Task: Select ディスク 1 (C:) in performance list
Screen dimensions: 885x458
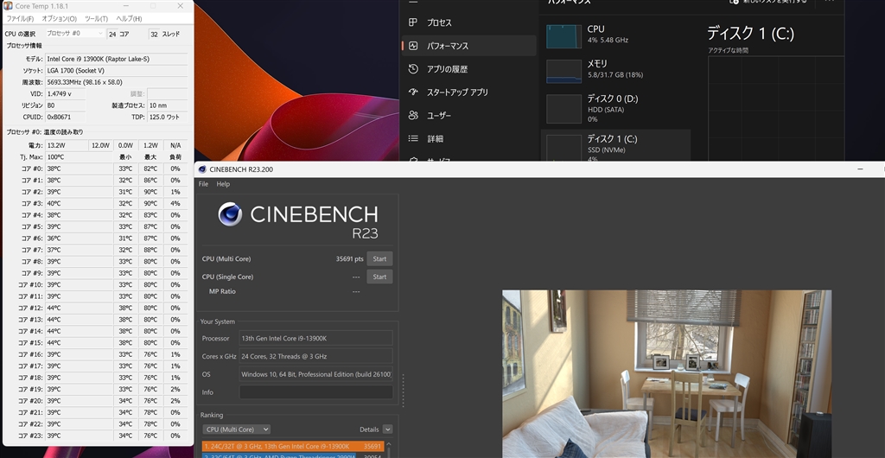Action: [615, 145]
